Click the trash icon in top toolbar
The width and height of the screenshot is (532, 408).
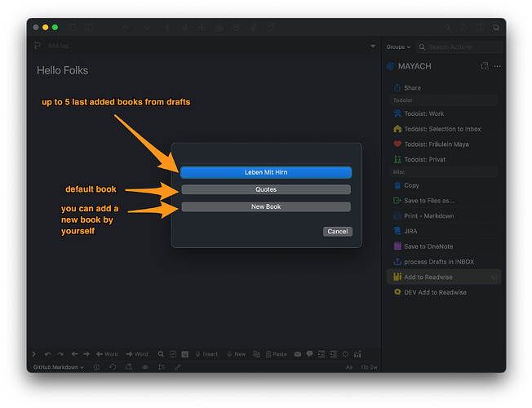click(x=254, y=28)
